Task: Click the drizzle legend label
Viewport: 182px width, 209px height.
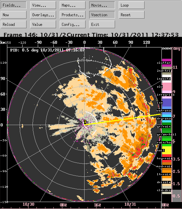Action: [164, 182]
